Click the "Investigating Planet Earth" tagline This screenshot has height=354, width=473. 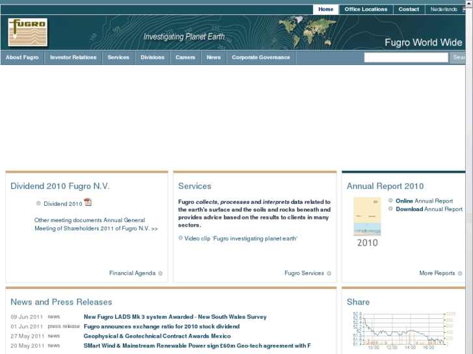pos(184,37)
